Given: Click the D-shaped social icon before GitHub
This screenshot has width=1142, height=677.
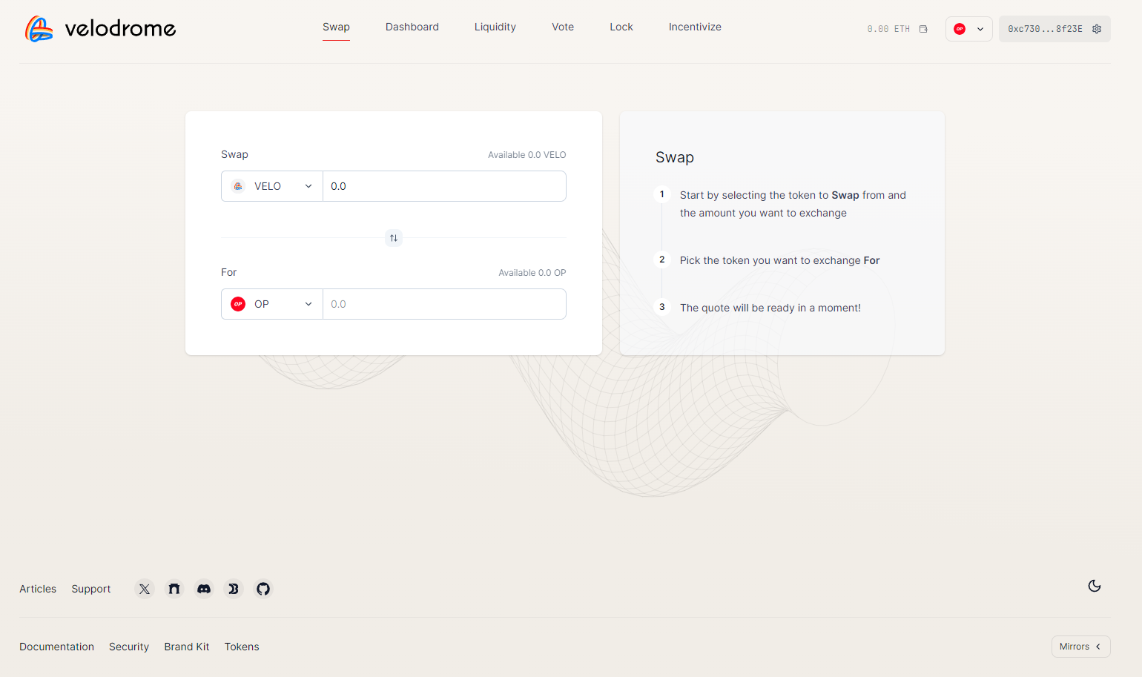Looking at the screenshot, I should tap(234, 589).
